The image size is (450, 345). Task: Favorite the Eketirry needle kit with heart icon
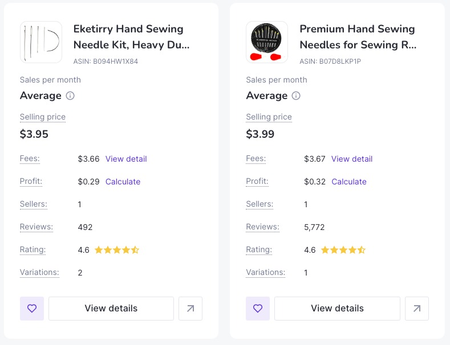32,309
